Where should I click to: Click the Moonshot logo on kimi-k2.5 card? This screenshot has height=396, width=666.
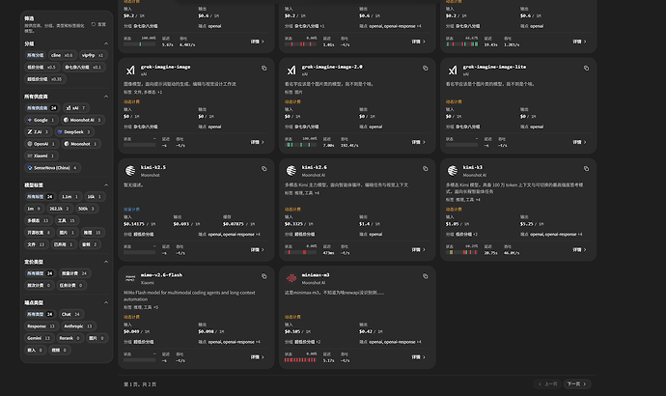(130, 171)
